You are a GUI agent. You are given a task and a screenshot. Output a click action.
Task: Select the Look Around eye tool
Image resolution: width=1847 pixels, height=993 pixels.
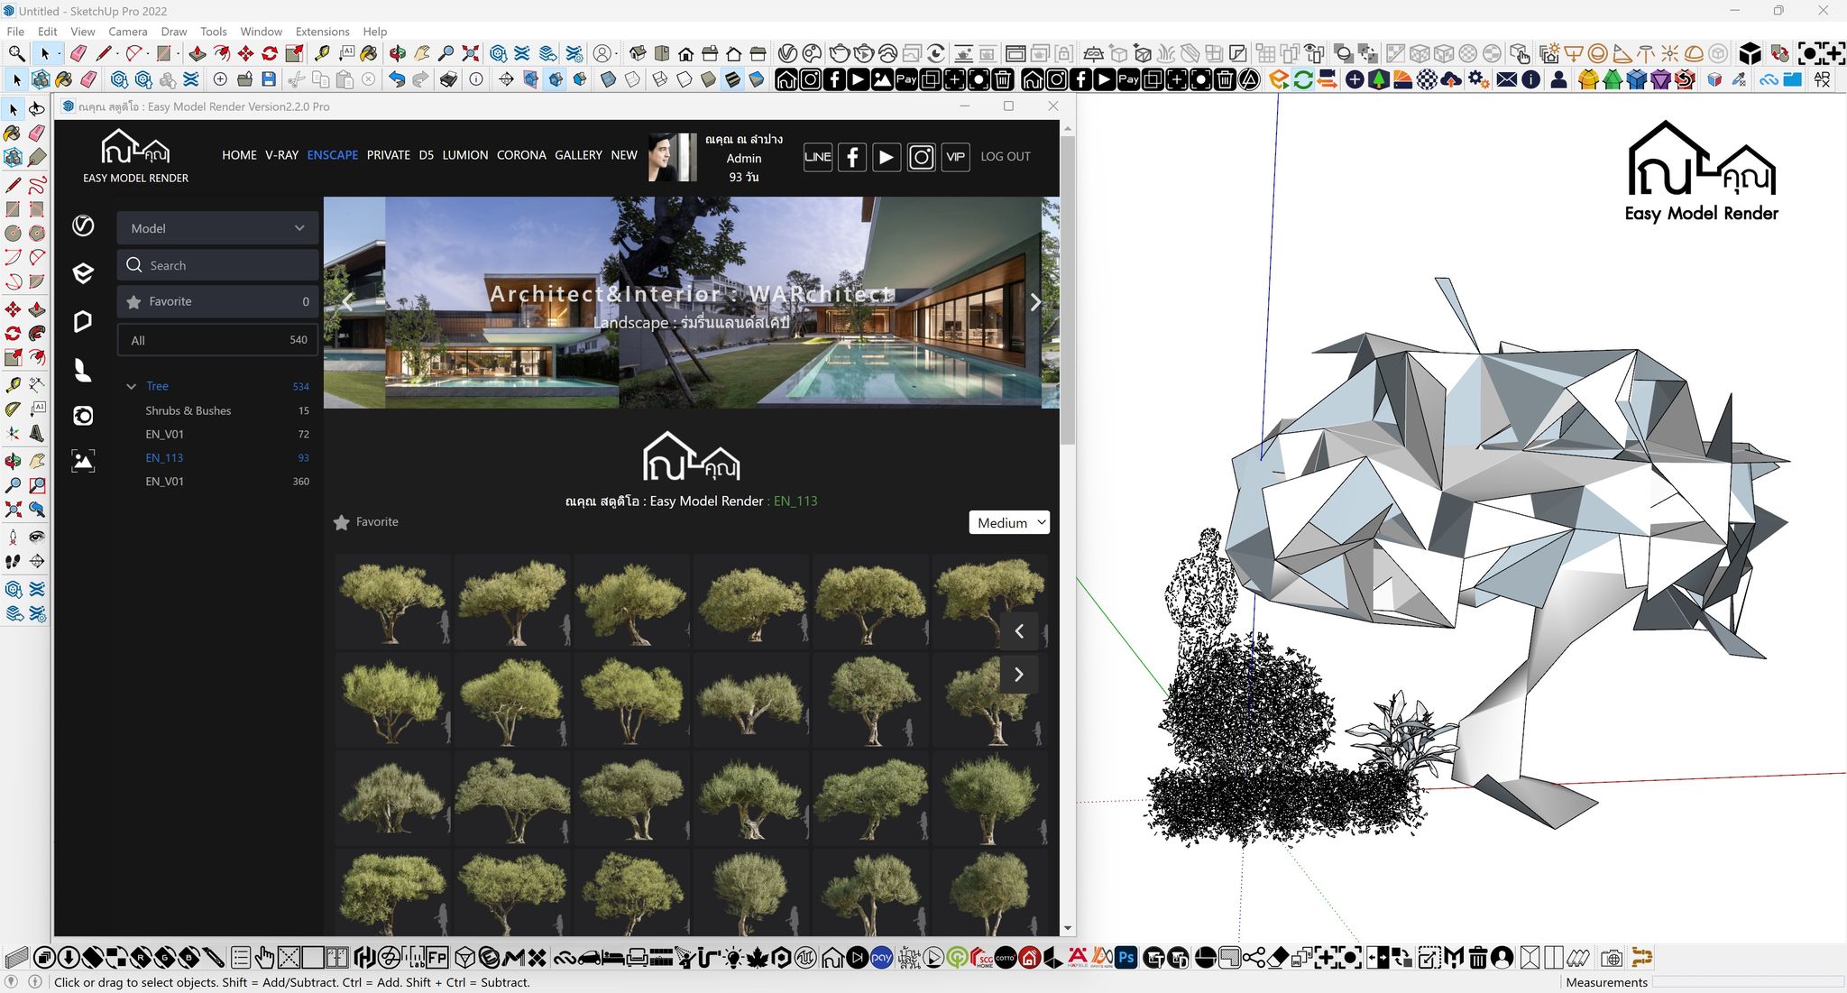pos(37,537)
